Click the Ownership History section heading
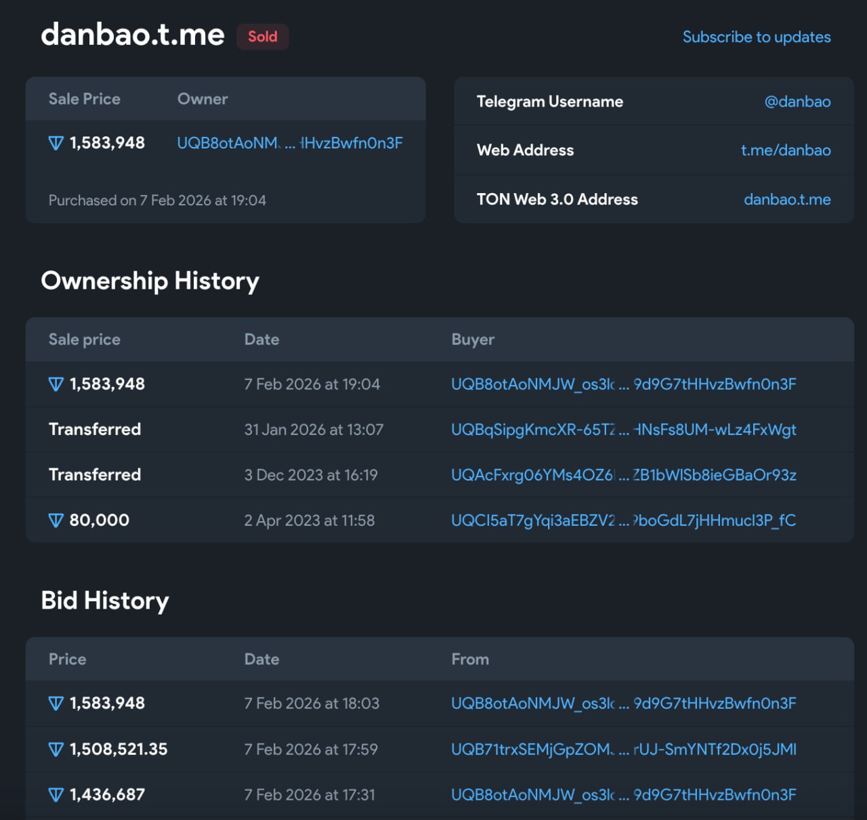The image size is (867, 820). [x=150, y=281]
